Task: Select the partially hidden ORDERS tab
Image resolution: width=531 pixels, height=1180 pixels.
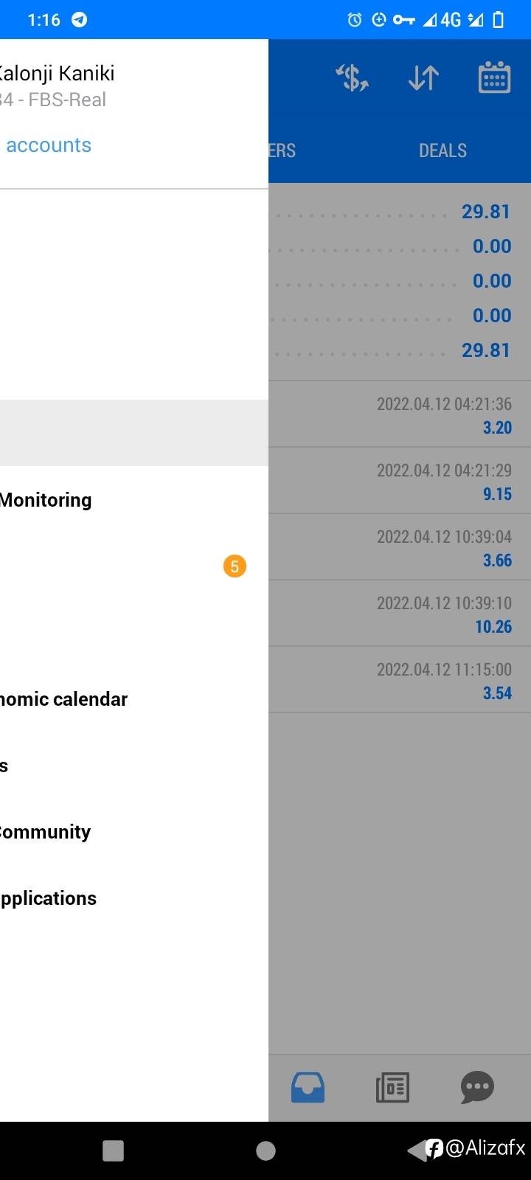Action: 282,150
